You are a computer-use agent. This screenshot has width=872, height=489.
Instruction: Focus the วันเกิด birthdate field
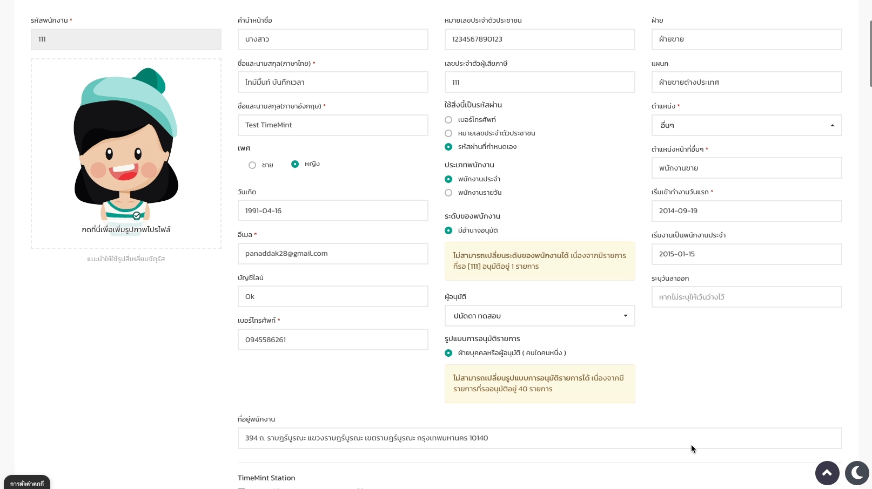pyautogui.click(x=332, y=210)
